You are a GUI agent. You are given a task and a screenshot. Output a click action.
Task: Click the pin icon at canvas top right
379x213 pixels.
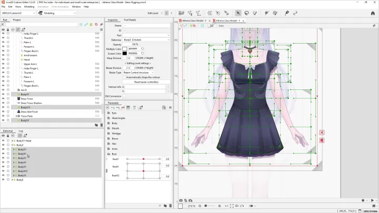pos(374,26)
